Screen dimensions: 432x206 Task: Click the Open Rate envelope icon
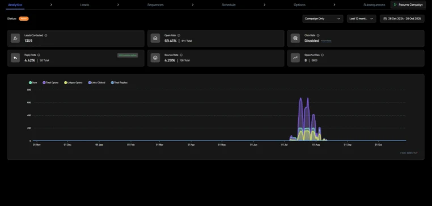155,38
